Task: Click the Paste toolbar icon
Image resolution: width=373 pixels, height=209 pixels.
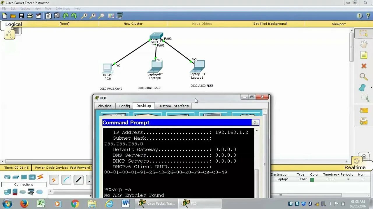Action: coord(57,16)
